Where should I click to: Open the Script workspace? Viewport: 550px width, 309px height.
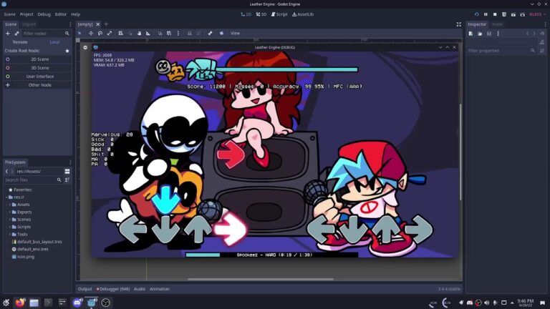point(279,14)
